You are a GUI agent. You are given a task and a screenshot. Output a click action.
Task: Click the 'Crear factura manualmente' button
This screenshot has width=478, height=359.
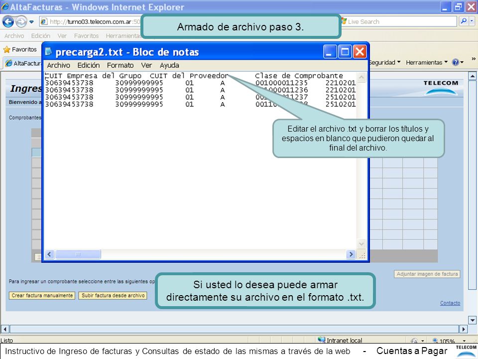coord(42,296)
